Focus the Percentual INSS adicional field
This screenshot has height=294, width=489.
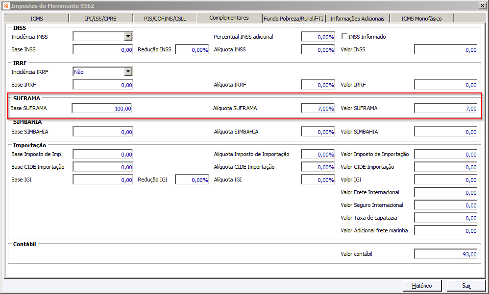tap(318, 37)
